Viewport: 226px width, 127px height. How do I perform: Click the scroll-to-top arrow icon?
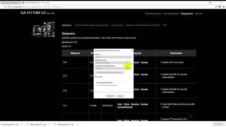coord(190,116)
